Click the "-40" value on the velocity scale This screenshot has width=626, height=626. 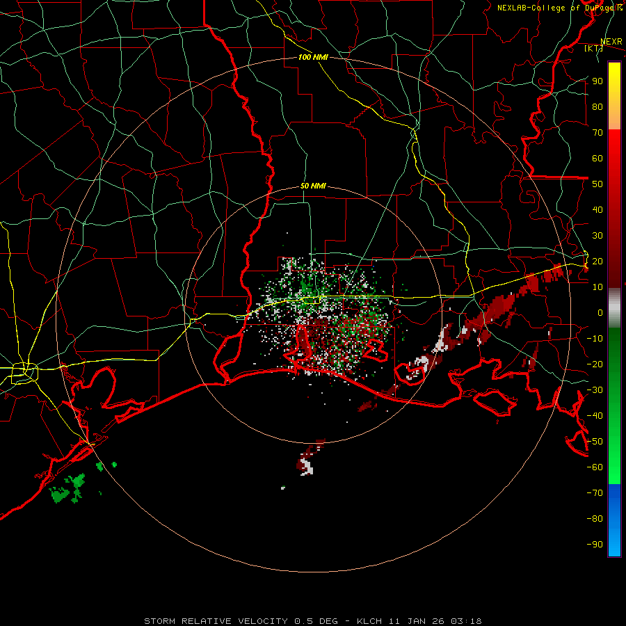point(595,416)
